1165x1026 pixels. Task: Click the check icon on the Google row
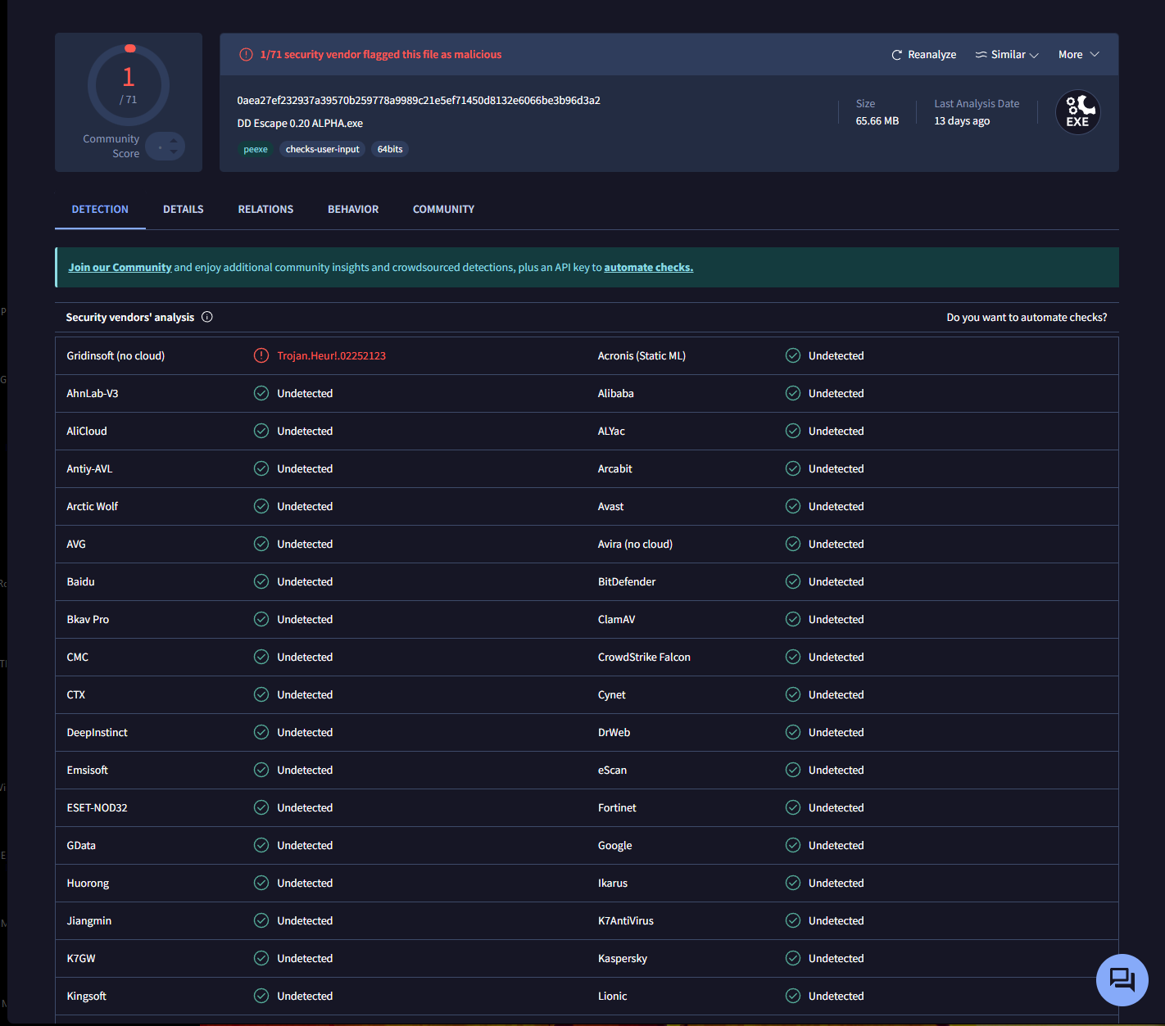[x=793, y=845]
